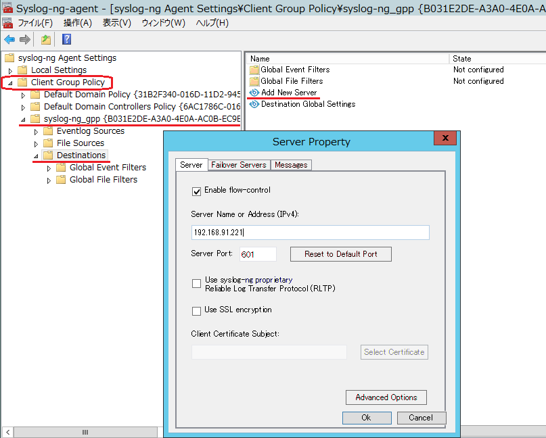The width and height of the screenshot is (546, 438).
Task: Expand tree's Global File Filters node
Action: [49, 180]
